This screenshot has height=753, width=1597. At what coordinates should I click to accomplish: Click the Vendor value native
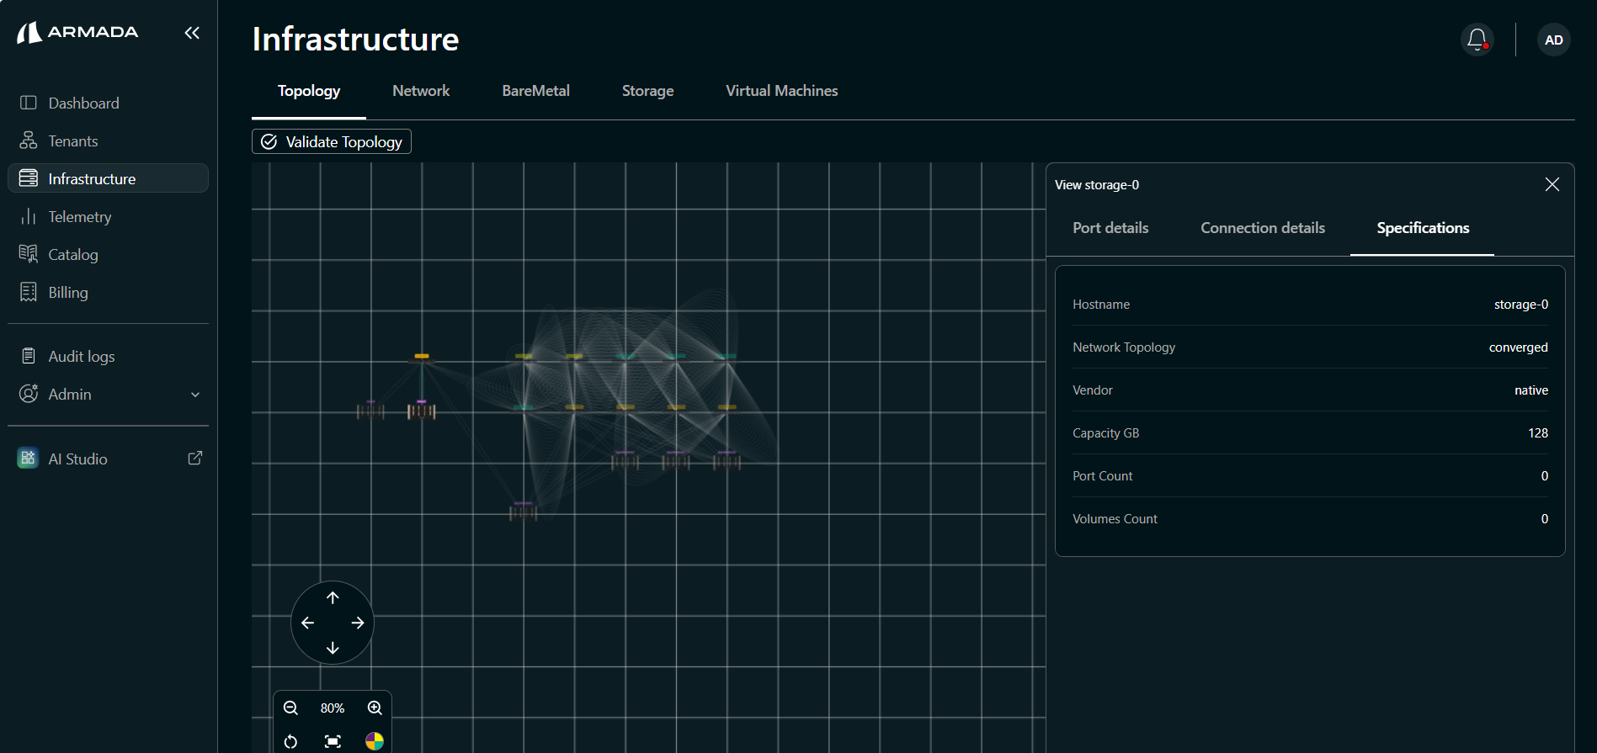pyautogui.click(x=1530, y=390)
